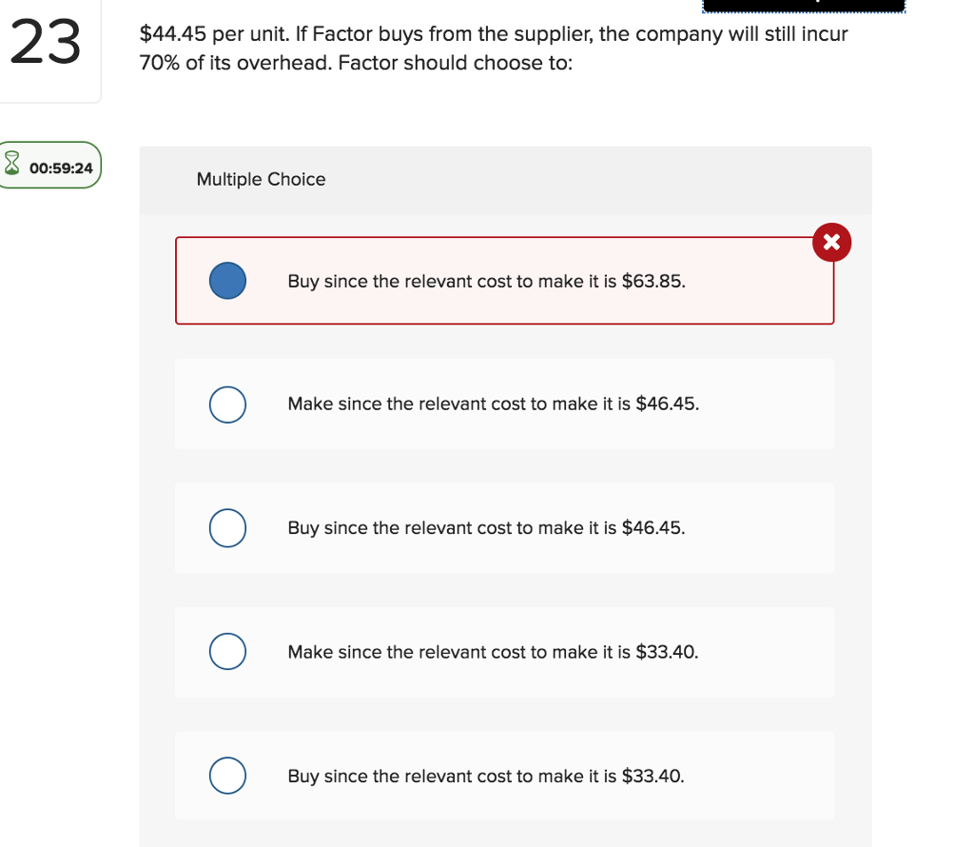
Task: Click the hourglass timer icon
Action: tap(13, 165)
